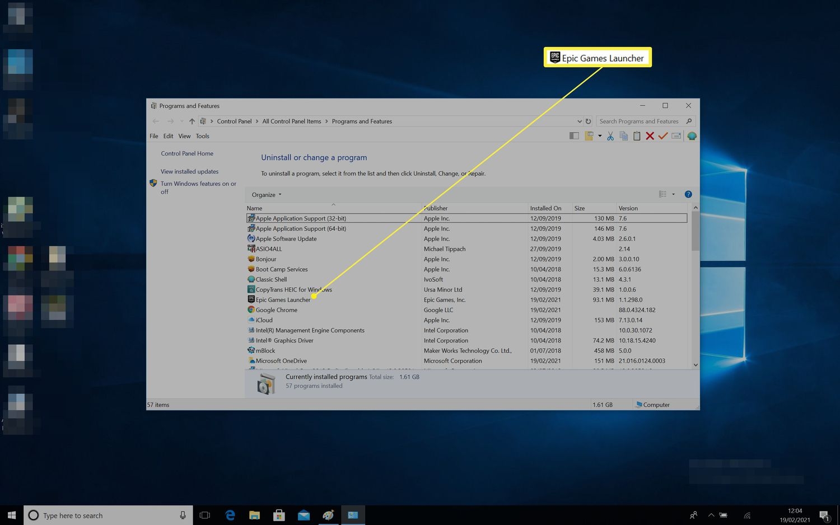
Task: Click View installed updates link
Action: pyautogui.click(x=189, y=171)
